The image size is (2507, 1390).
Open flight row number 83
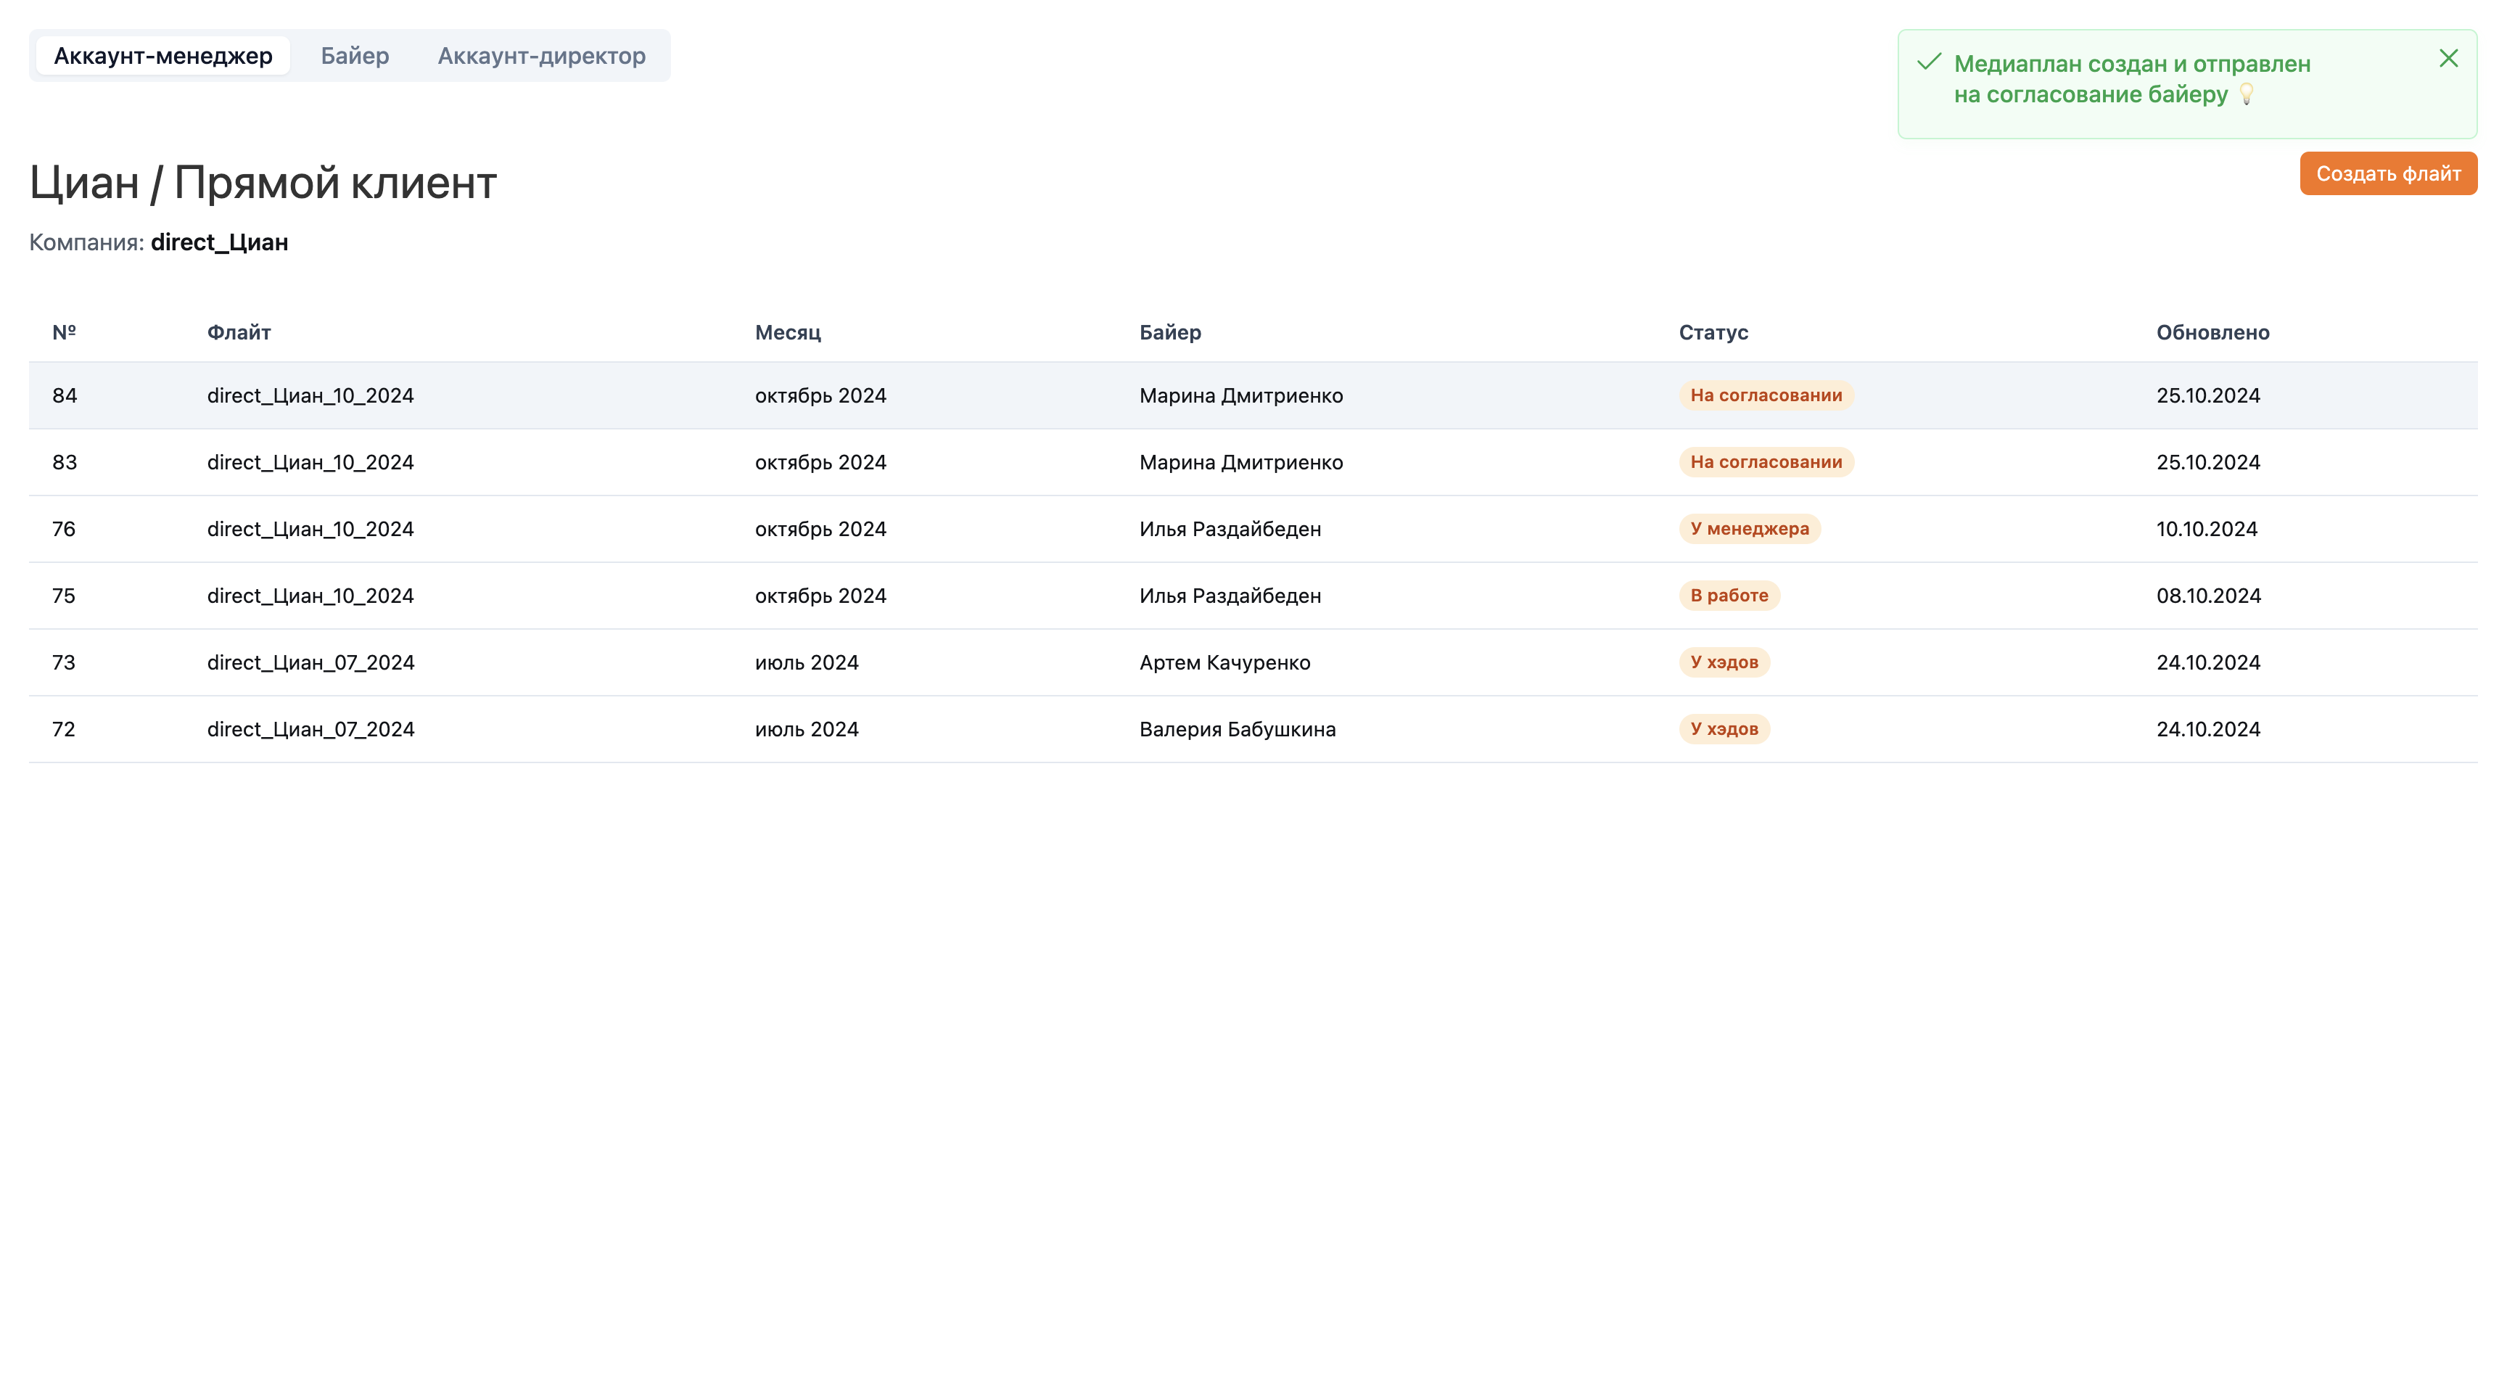tap(1253, 462)
